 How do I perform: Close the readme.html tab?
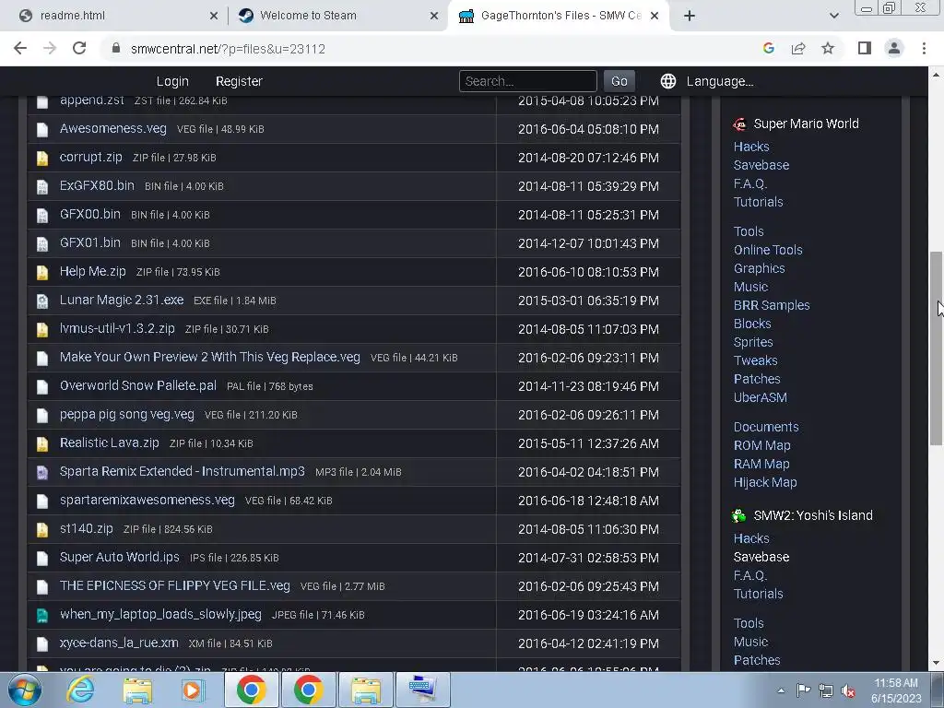tap(214, 16)
